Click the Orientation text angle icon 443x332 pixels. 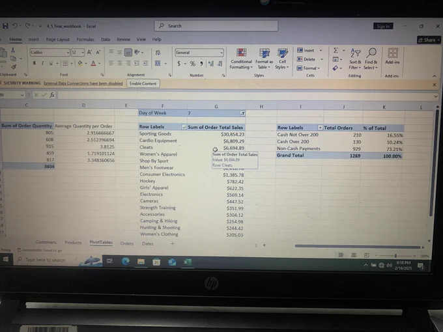137,52
